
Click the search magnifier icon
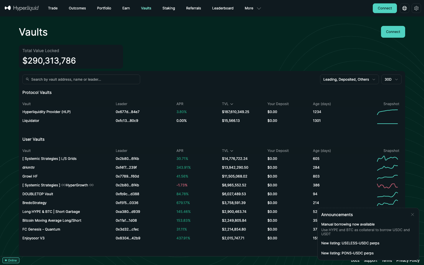click(x=27, y=79)
